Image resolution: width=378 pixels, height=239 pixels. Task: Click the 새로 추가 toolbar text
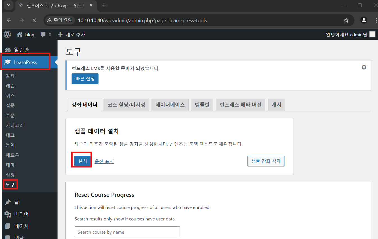[75, 35]
